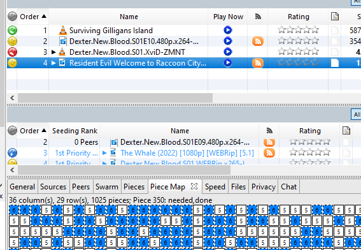
Task: Click blue health icon of The Whale row
Action: [x=12, y=152]
